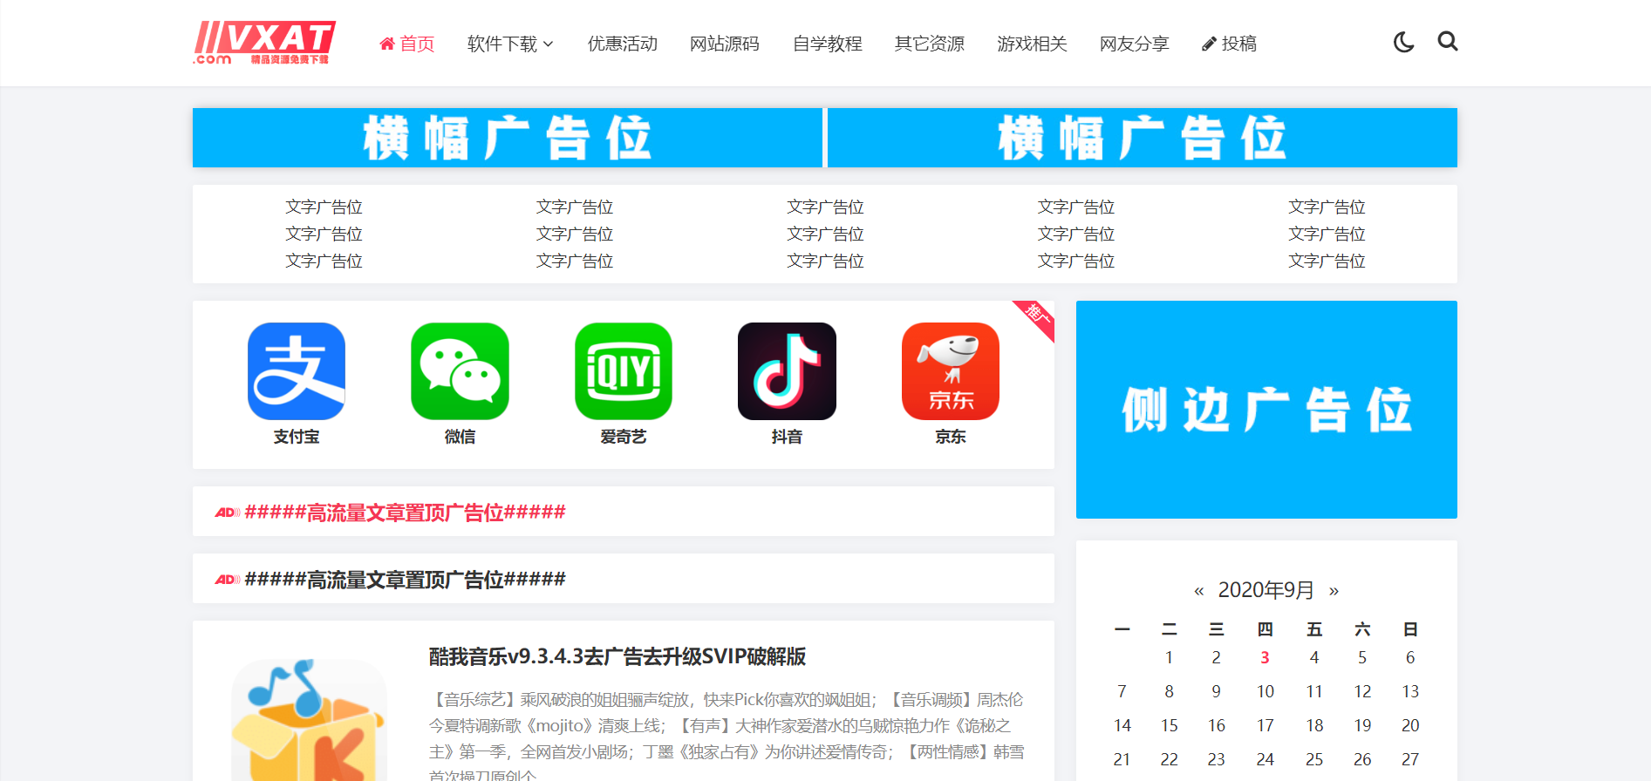Select date 15 in the calendar

1169,725
